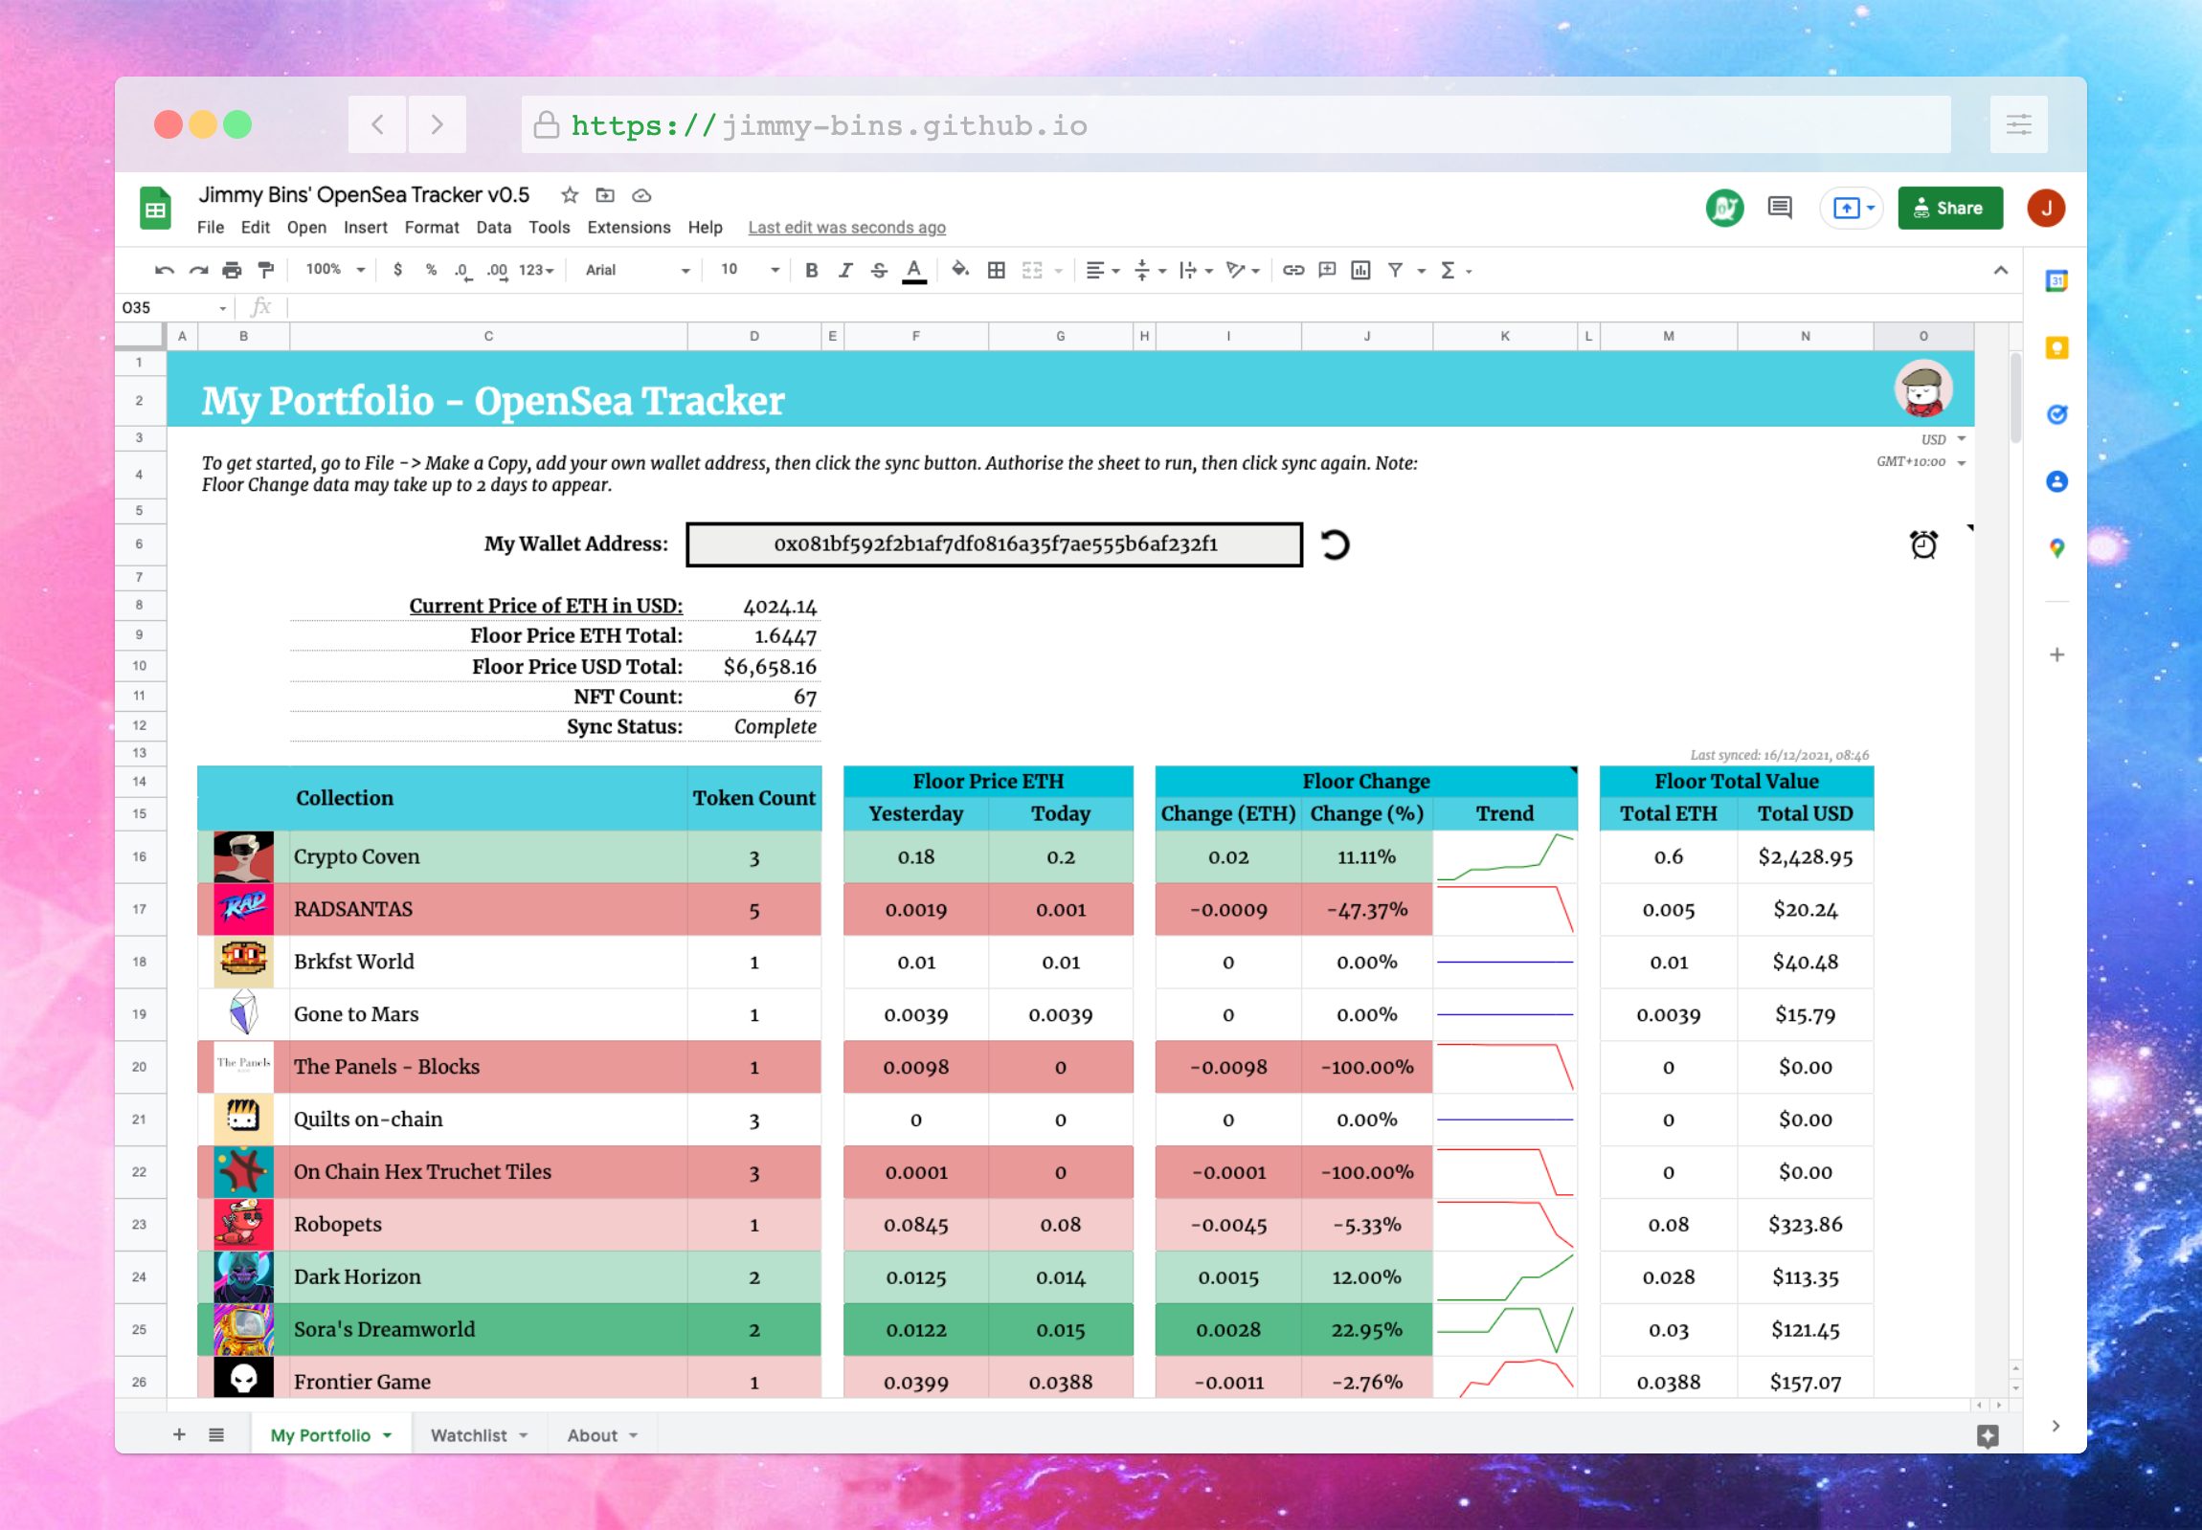Click the move to folder icon
The width and height of the screenshot is (2202, 1530).
coord(605,195)
